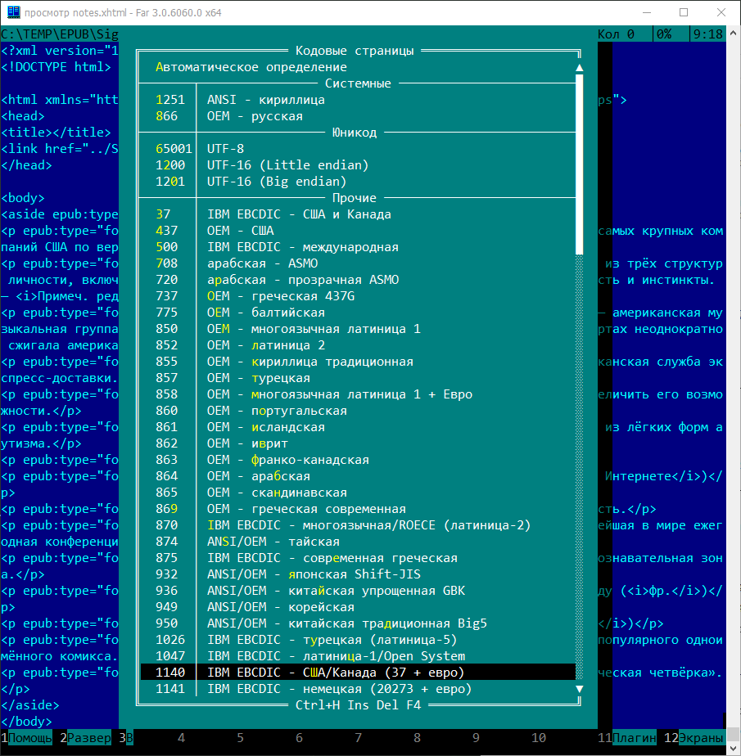Screen dimensions: 741x756
Task: Maximize the Far Manager window
Action: pos(684,12)
